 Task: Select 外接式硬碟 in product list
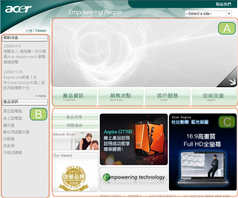[12, 152]
